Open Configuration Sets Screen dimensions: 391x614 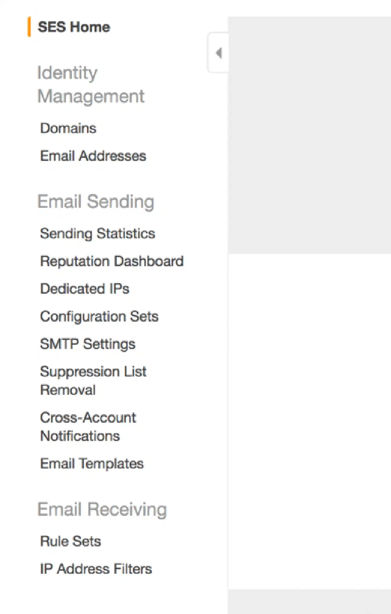[99, 316]
